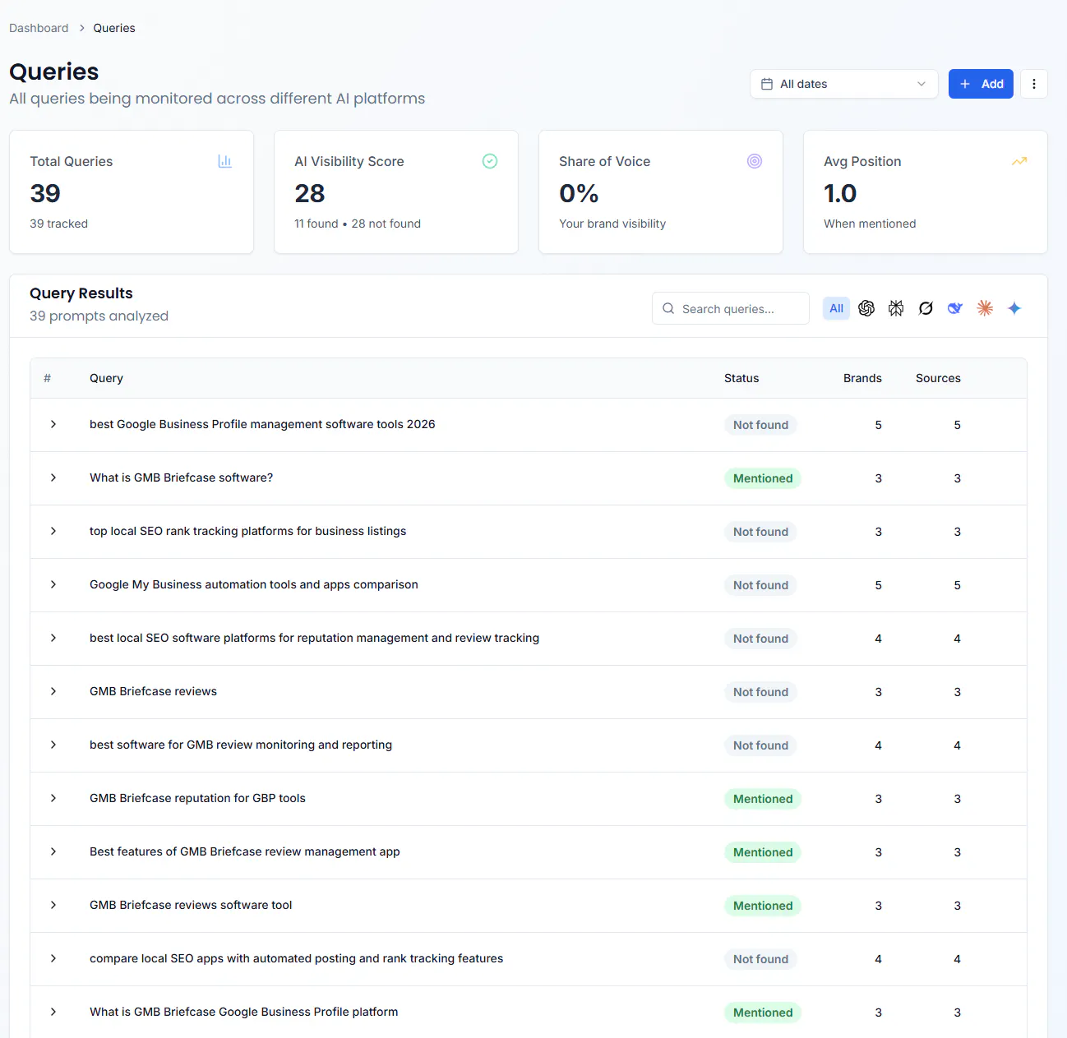Expand the 'best local SEO software platforms' row
The image size is (1067, 1038).
[x=53, y=638]
